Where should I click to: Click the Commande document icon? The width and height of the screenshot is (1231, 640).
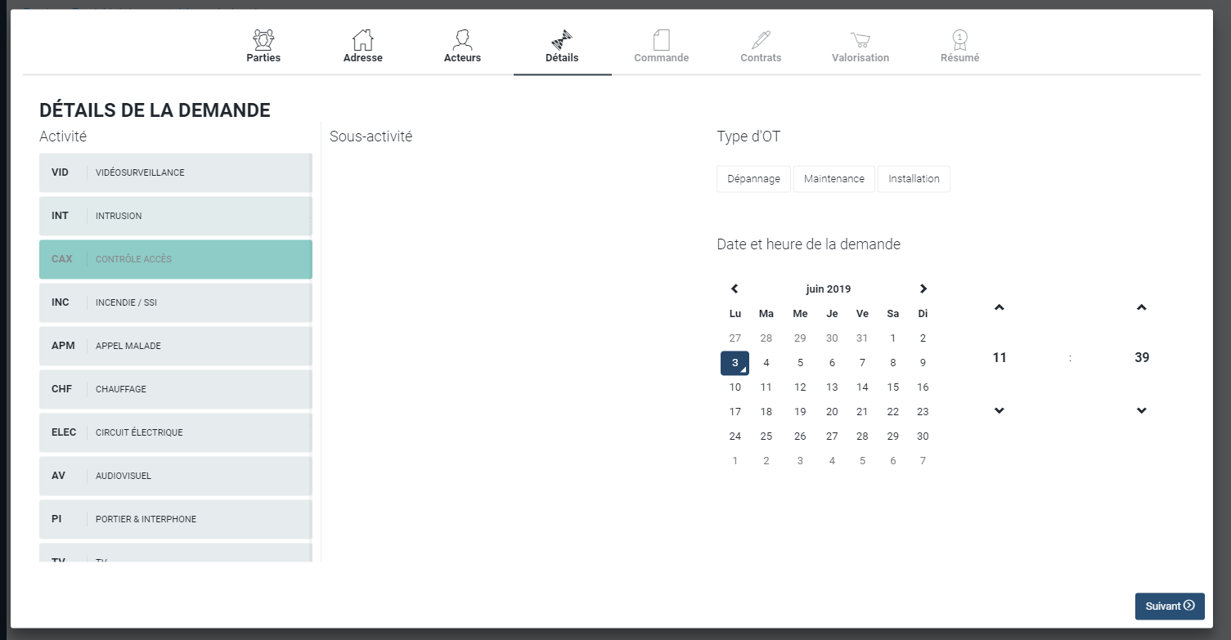click(661, 39)
